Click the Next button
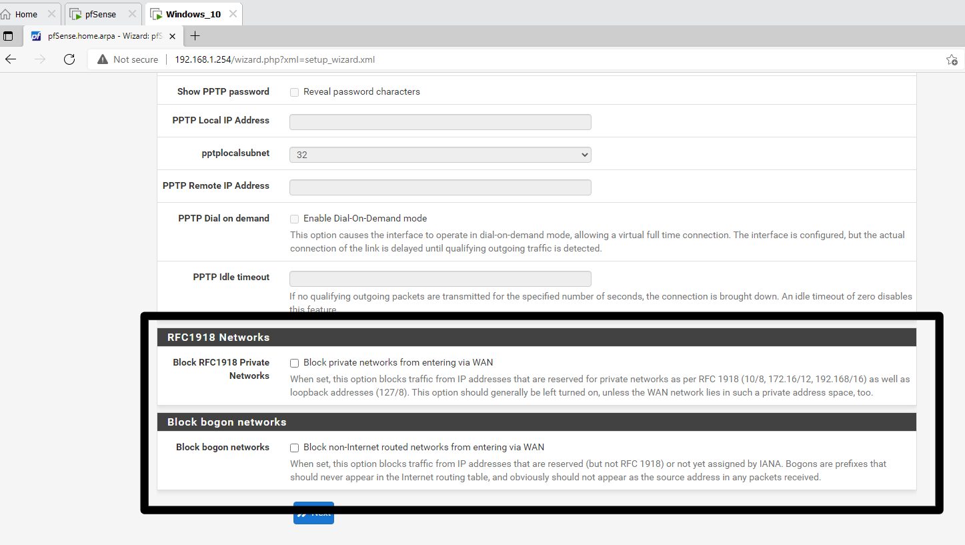The height and width of the screenshot is (545, 965). tap(313, 513)
